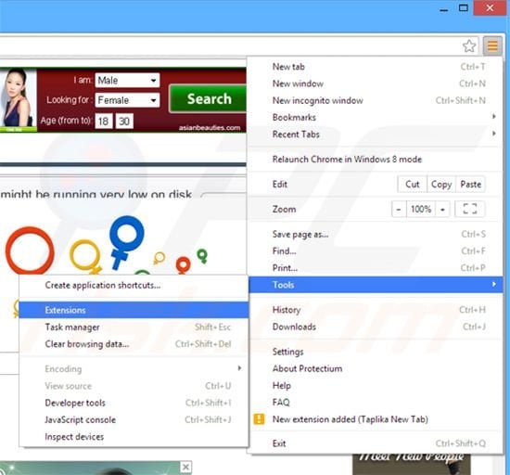
Task: Choose Find... from the menu
Action: tap(375, 251)
